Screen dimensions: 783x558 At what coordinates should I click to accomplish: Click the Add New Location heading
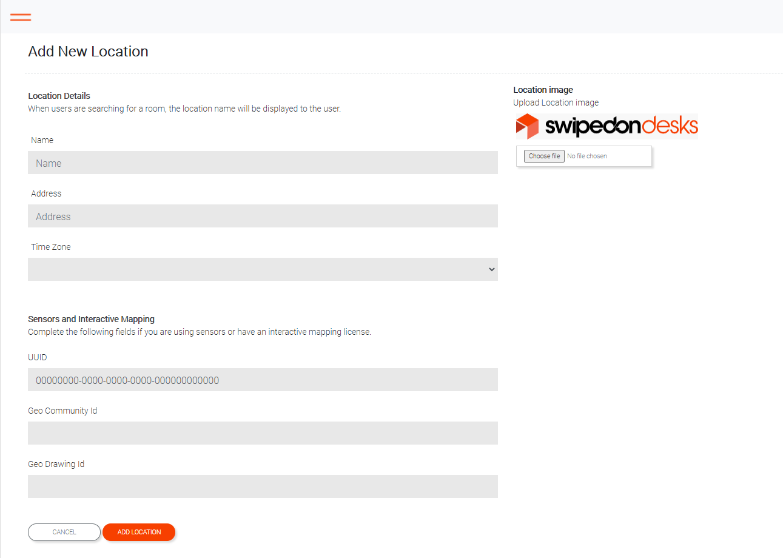pos(88,52)
